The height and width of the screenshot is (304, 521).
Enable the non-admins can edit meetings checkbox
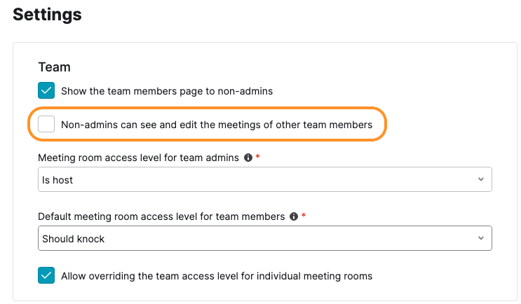click(x=46, y=125)
